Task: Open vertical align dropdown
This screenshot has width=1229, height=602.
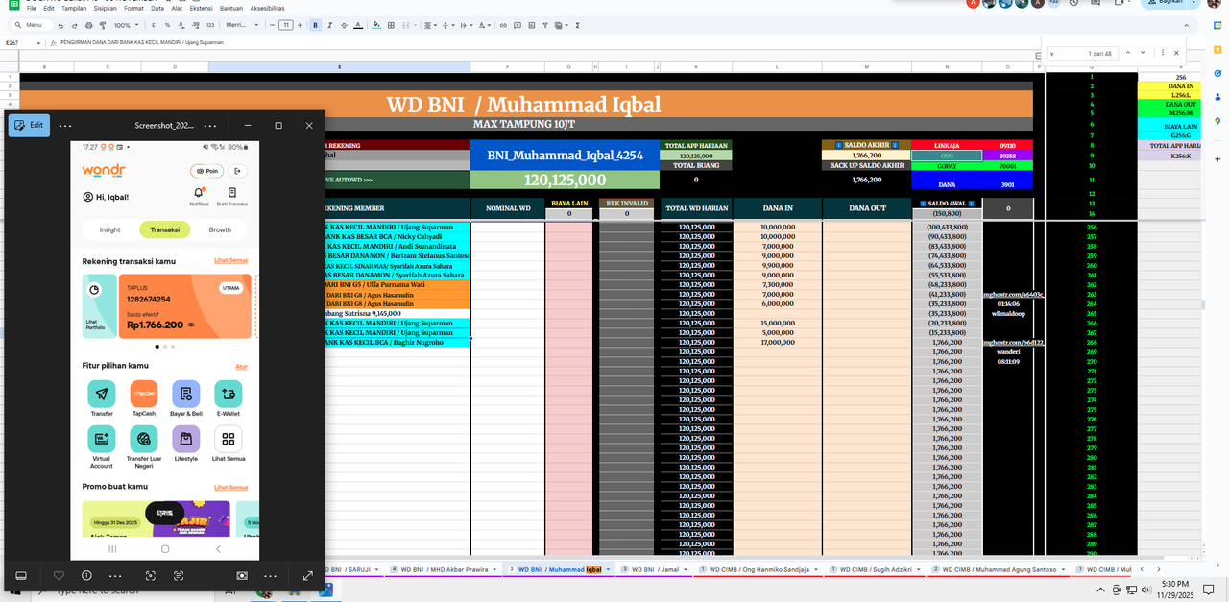Action: pos(448,25)
